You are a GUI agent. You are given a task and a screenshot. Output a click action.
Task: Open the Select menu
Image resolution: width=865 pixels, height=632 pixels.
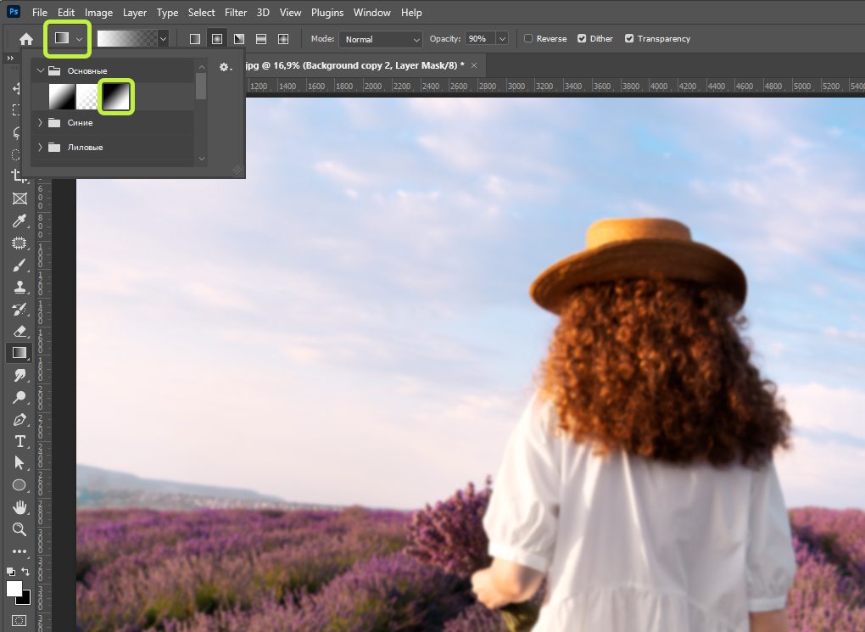[201, 12]
